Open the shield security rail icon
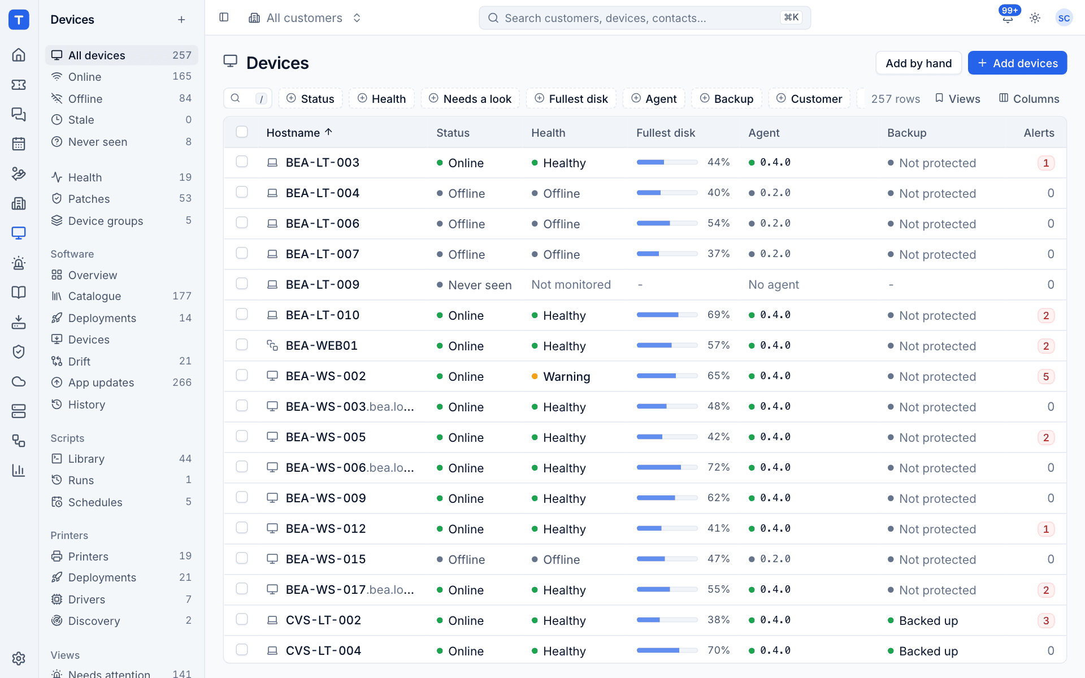The height and width of the screenshot is (678, 1085). [x=19, y=351]
